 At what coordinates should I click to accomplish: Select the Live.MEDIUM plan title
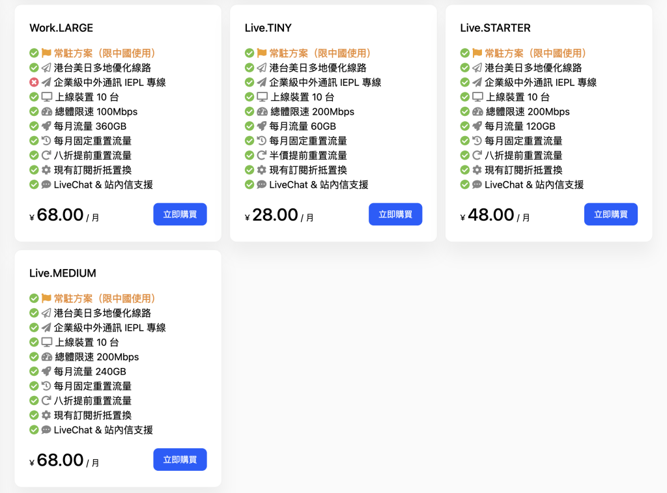(63, 273)
